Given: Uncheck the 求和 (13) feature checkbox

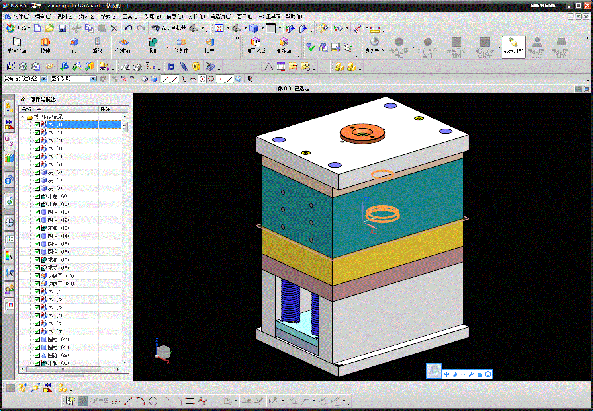Looking at the screenshot, I should (x=37, y=228).
